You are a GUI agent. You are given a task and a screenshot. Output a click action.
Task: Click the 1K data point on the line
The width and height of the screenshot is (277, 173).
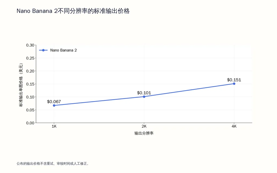click(x=54, y=105)
